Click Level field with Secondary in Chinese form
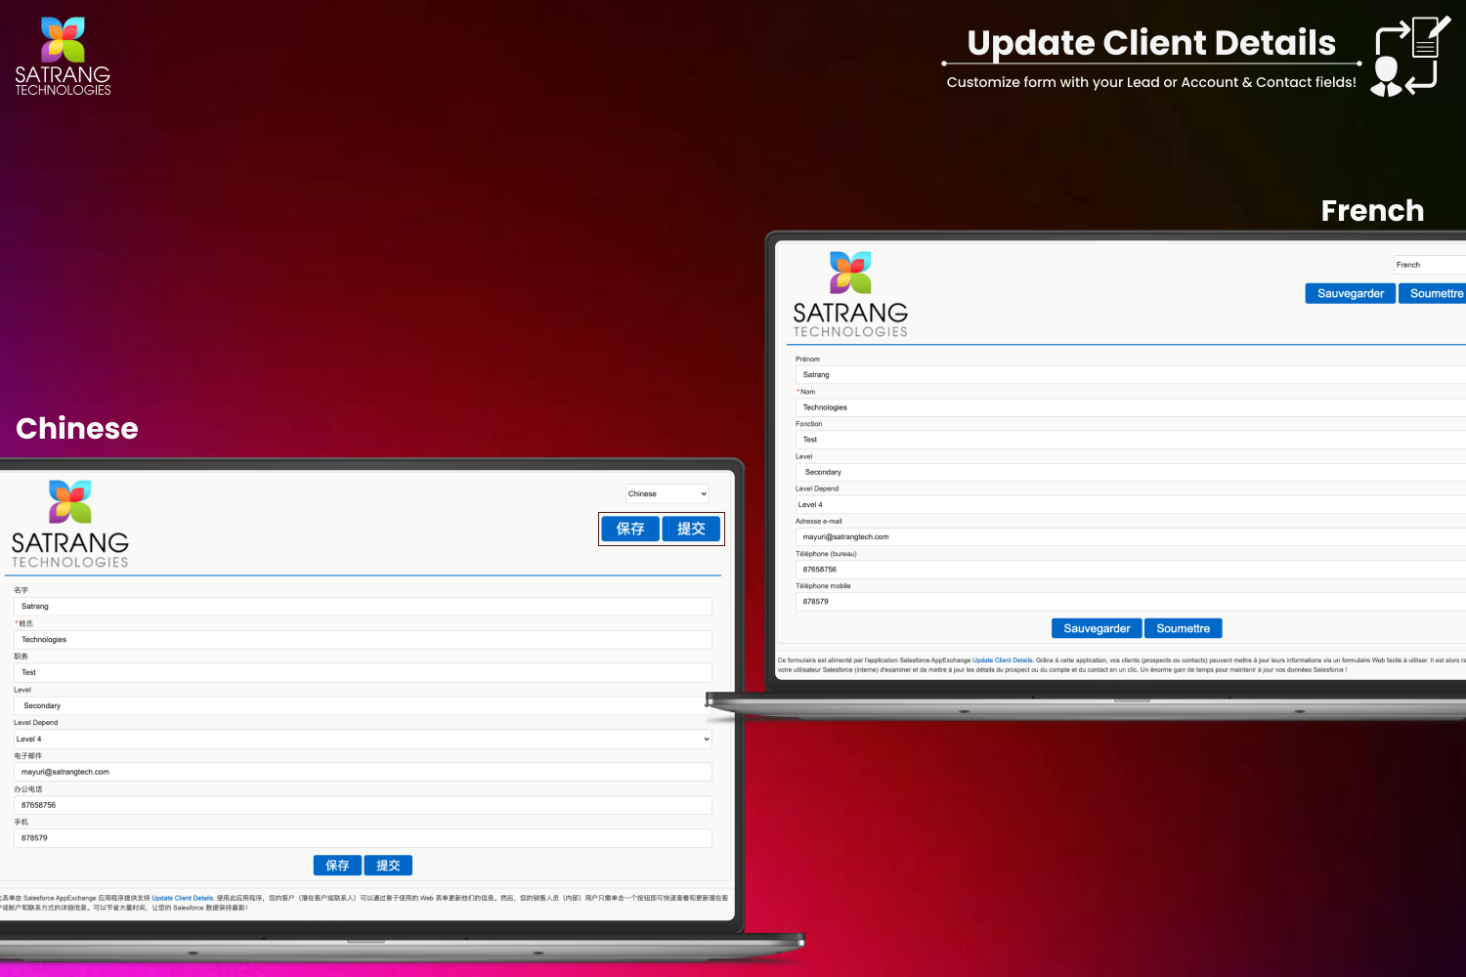This screenshot has width=1466, height=977. tap(363, 705)
